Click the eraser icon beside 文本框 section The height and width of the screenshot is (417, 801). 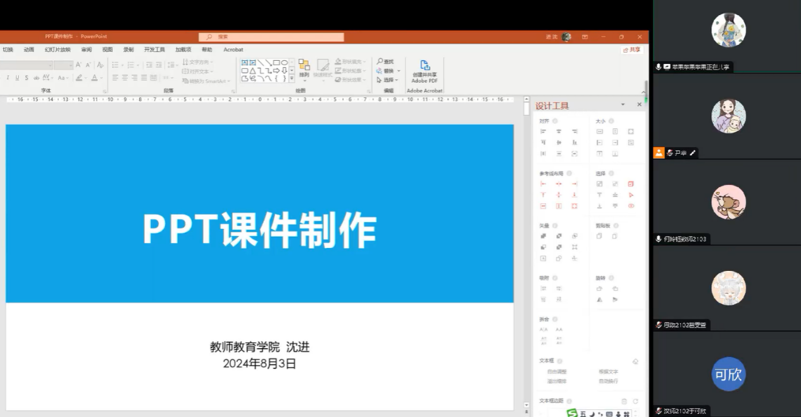(x=635, y=361)
